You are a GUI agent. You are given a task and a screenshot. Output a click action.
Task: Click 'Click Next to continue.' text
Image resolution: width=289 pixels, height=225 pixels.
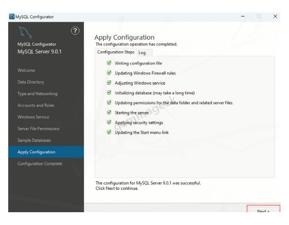pos(117,188)
